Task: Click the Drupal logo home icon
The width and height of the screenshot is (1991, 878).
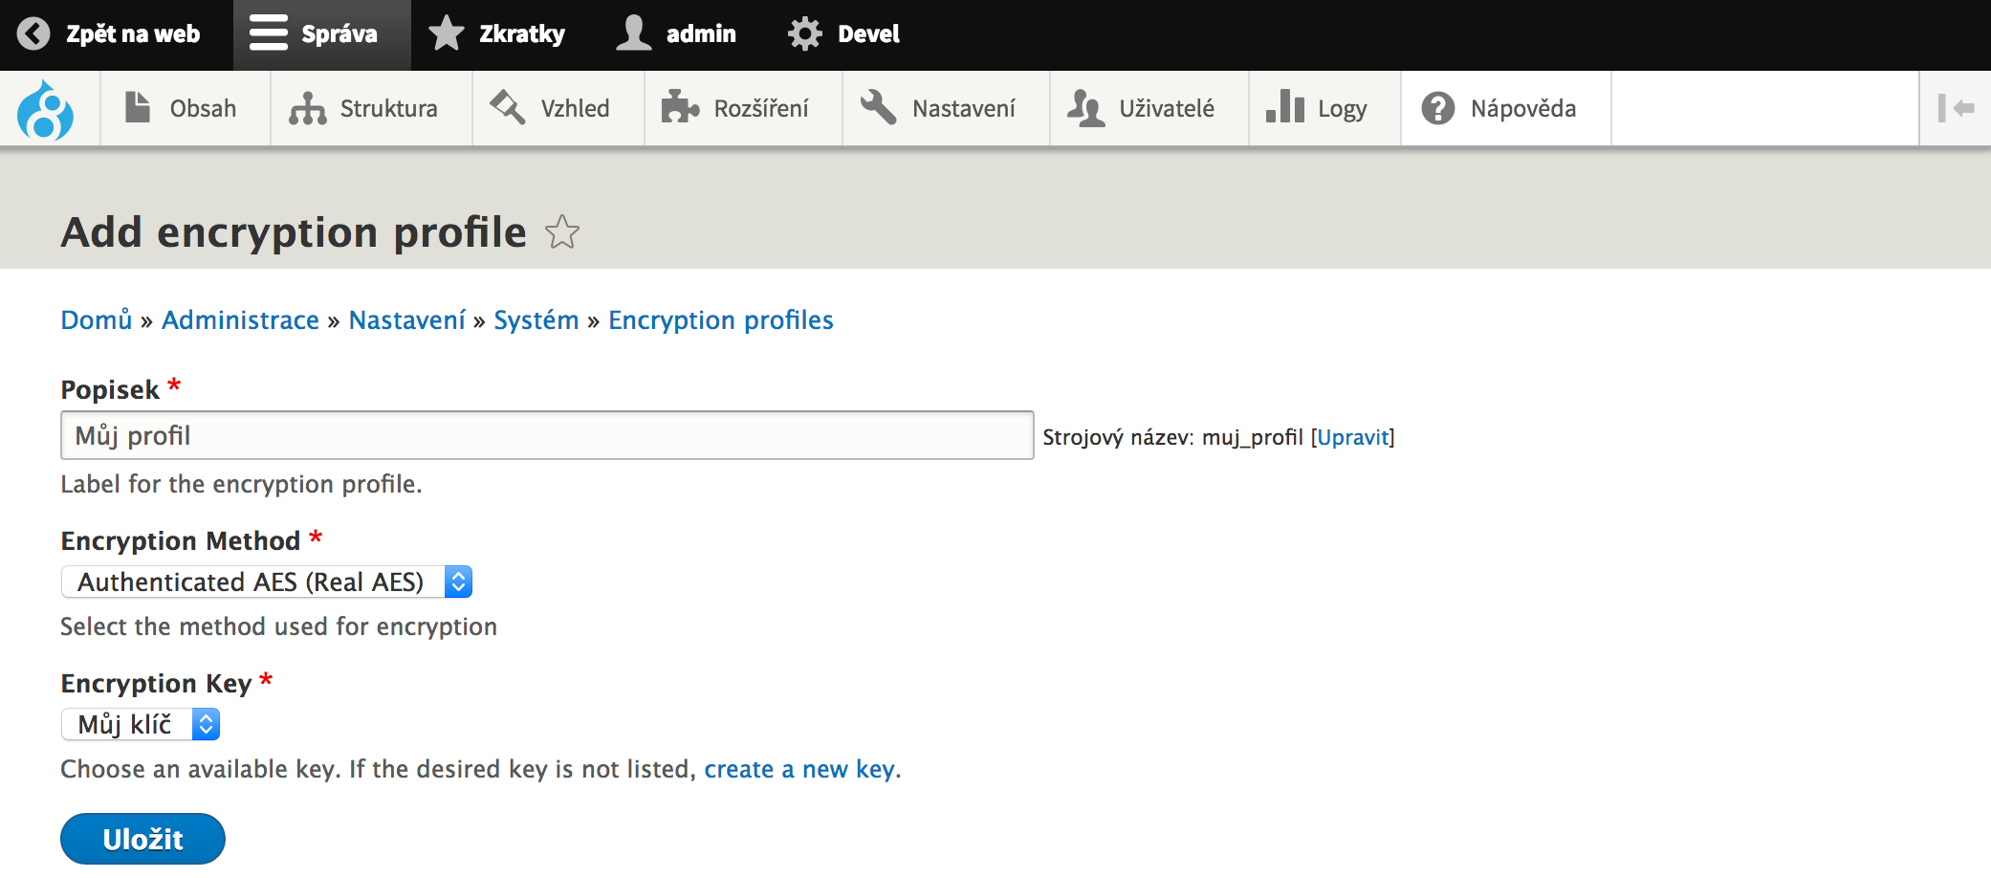Action: 45,110
